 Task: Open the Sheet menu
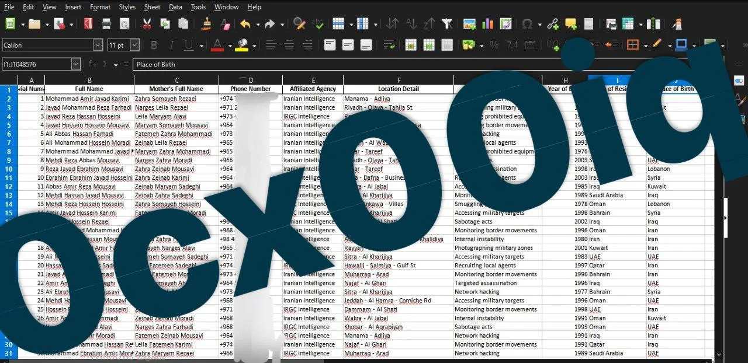click(152, 7)
